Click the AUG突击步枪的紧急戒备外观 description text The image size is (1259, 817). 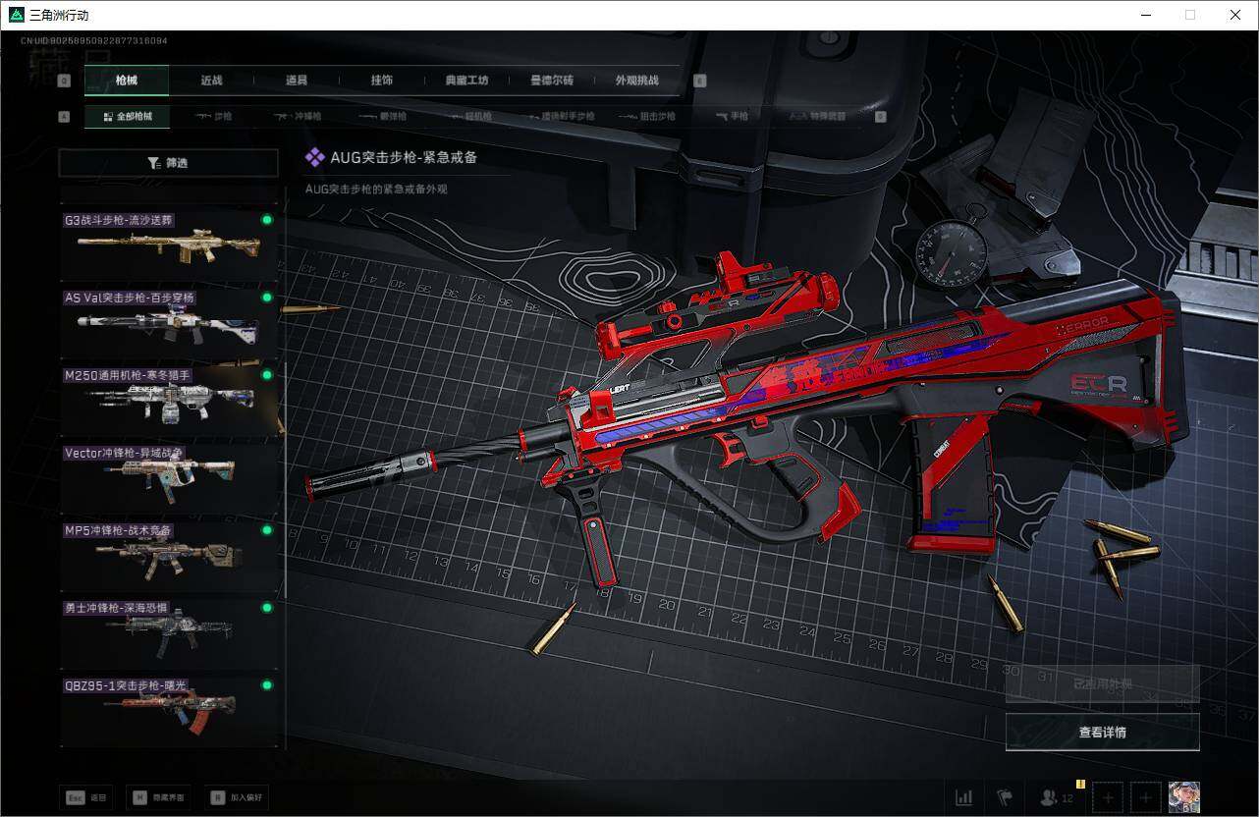[x=376, y=189]
